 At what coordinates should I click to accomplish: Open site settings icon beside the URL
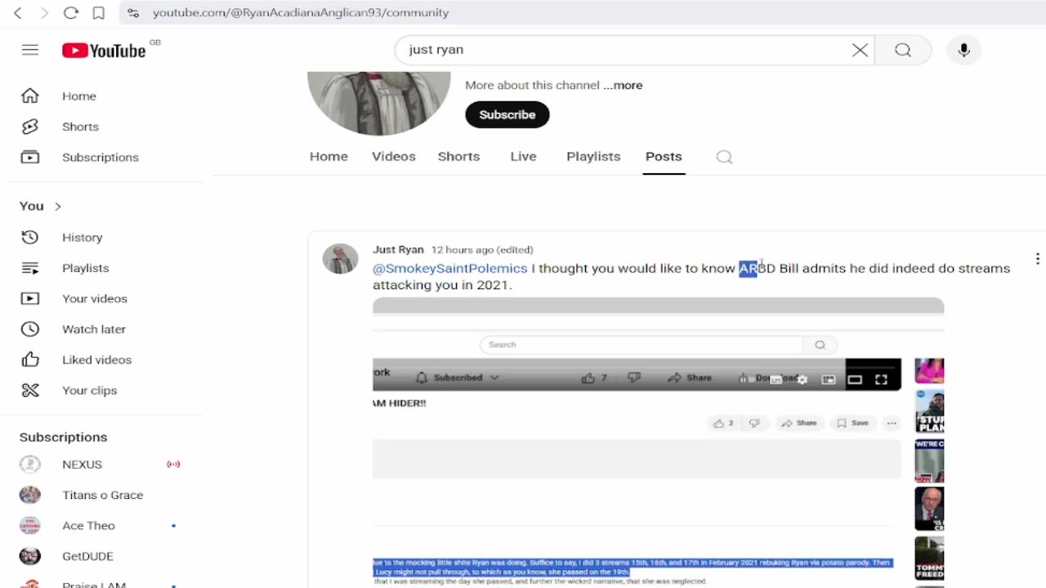133,13
